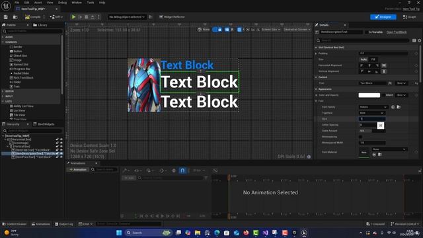Toggle the Is Variable checkbox
The image size is (423, 238).
[x=367, y=32]
